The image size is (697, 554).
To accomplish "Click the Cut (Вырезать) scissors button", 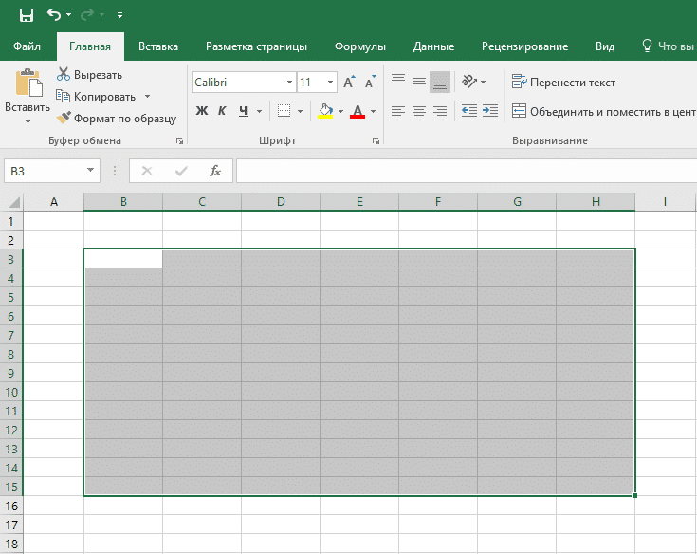I will [89, 75].
